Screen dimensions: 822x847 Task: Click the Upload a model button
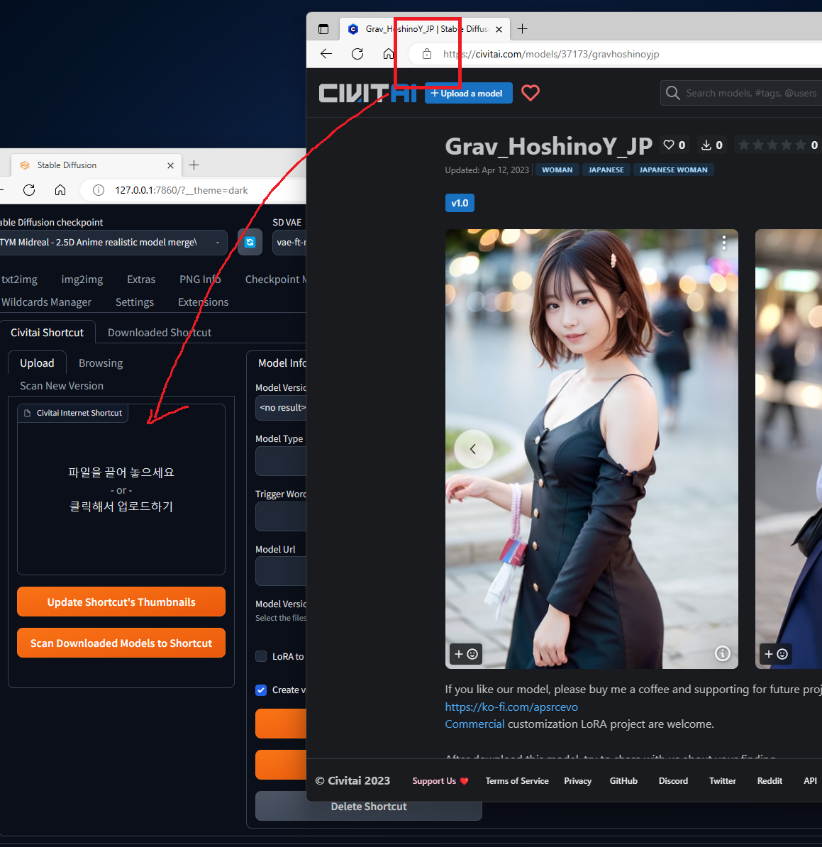tap(469, 93)
